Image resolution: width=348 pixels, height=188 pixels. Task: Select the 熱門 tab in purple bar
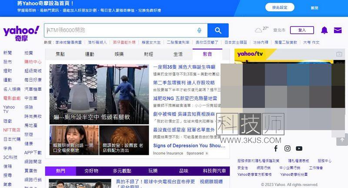60,171
